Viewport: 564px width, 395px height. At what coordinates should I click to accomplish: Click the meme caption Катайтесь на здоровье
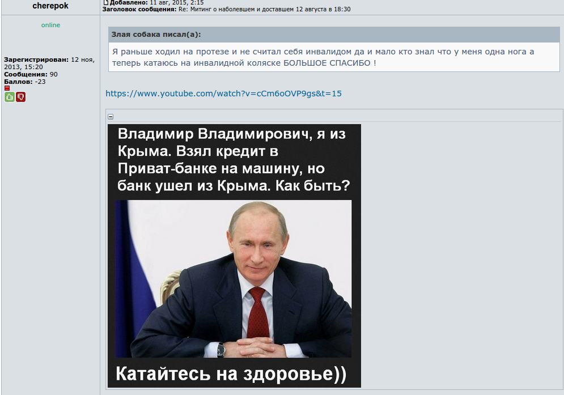[231, 374]
